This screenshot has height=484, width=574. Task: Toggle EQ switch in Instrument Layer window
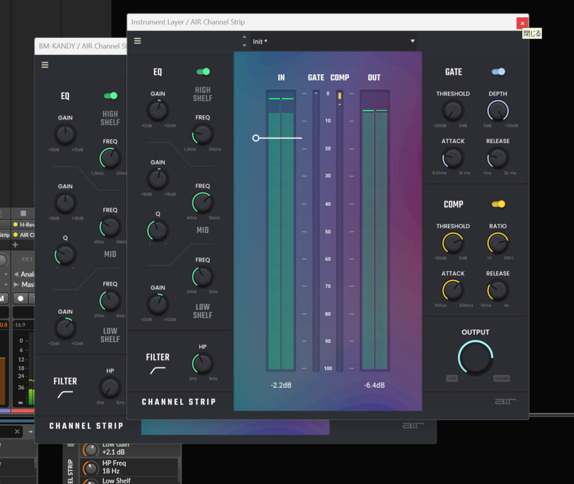click(203, 71)
